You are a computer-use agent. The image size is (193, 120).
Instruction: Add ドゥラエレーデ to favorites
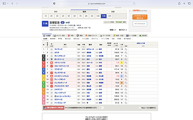coord(126,103)
